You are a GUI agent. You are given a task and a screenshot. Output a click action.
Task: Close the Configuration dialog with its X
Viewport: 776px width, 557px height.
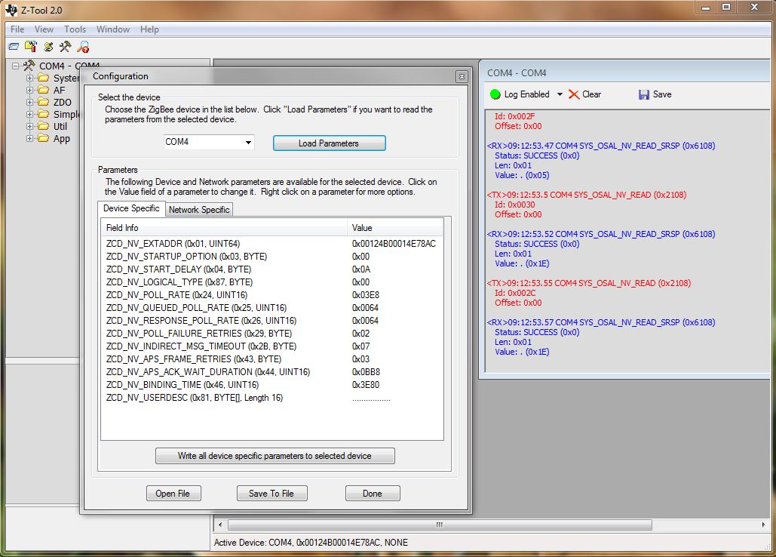462,76
